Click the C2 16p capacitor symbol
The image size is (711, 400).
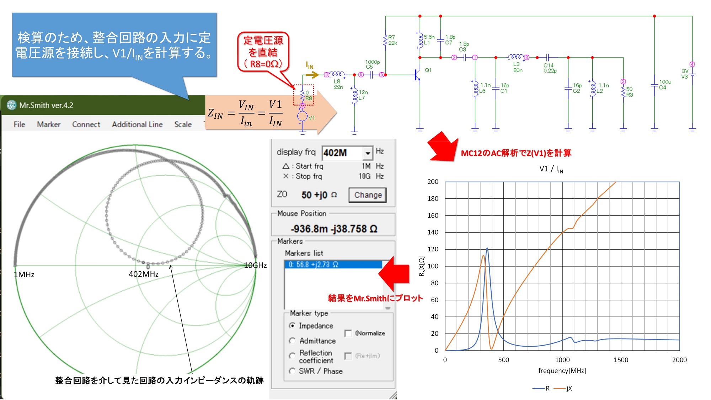[568, 89]
